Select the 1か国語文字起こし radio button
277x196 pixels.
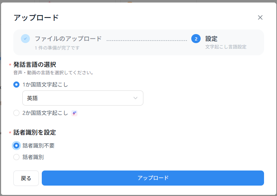pyautogui.click(x=16, y=85)
